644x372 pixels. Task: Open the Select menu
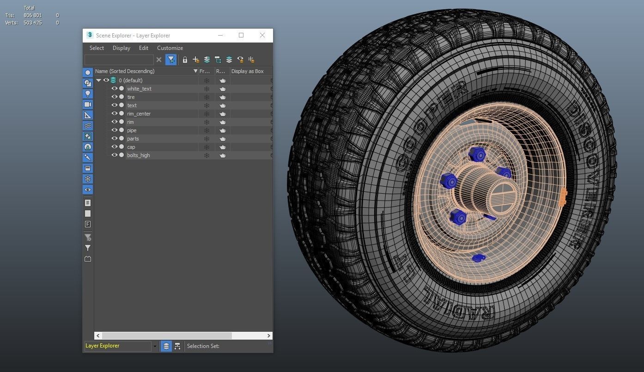(x=97, y=48)
